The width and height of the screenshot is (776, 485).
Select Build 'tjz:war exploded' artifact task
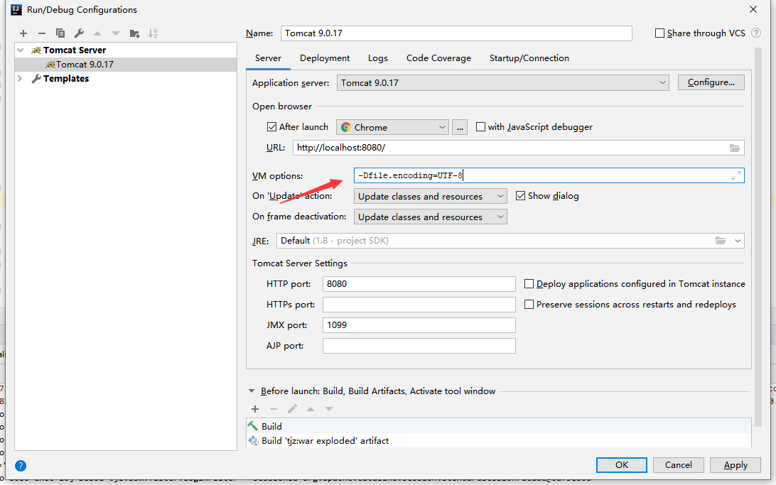point(498,440)
